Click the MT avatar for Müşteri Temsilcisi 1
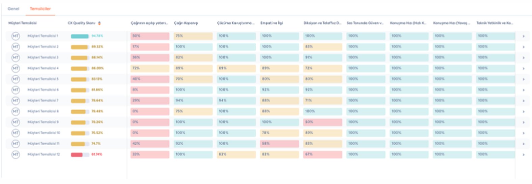Image resolution: width=532 pixels, height=184 pixels. coord(16,36)
